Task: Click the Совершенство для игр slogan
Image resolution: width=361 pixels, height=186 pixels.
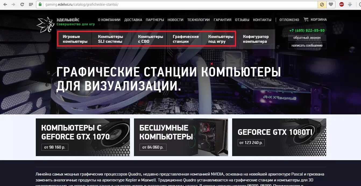Action: [x=76, y=24]
